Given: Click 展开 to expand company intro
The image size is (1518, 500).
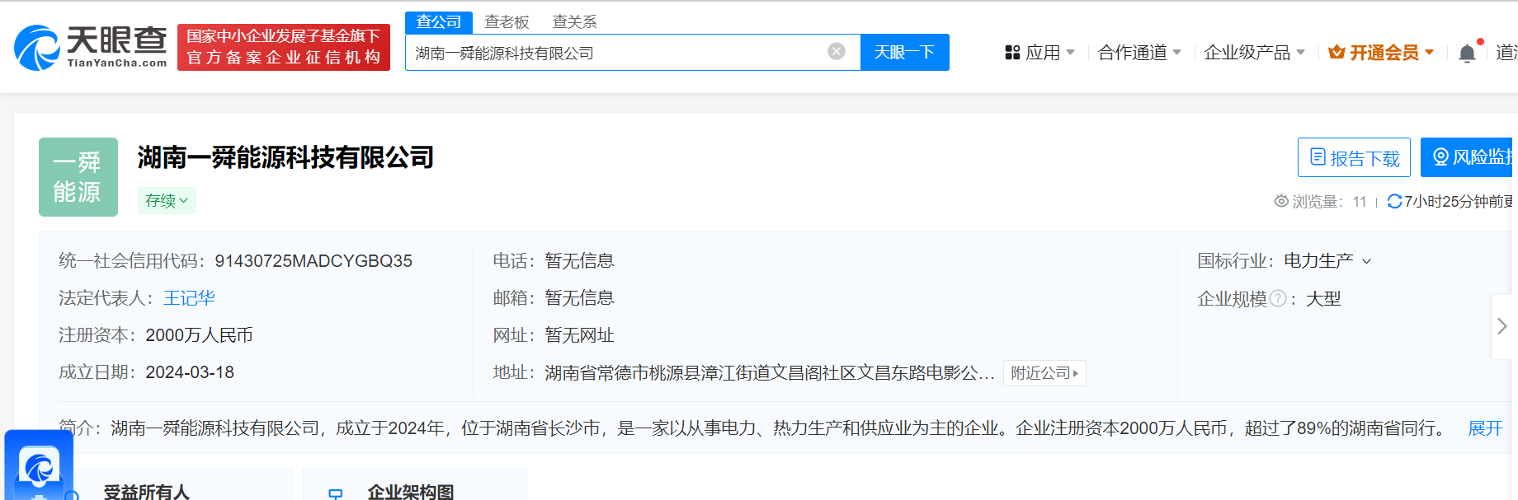Looking at the screenshot, I should 1485,428.
